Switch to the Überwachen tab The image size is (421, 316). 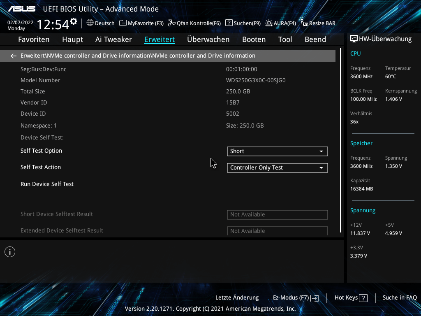point(208,39)
